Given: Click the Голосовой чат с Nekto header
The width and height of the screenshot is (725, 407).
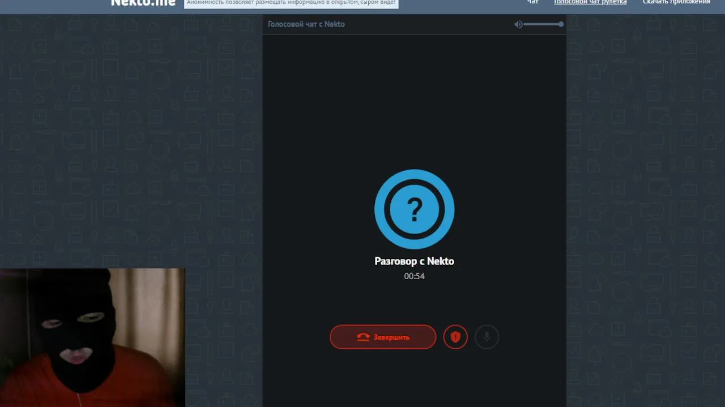Looking at the screenshot, I should [x=306, y=24].
